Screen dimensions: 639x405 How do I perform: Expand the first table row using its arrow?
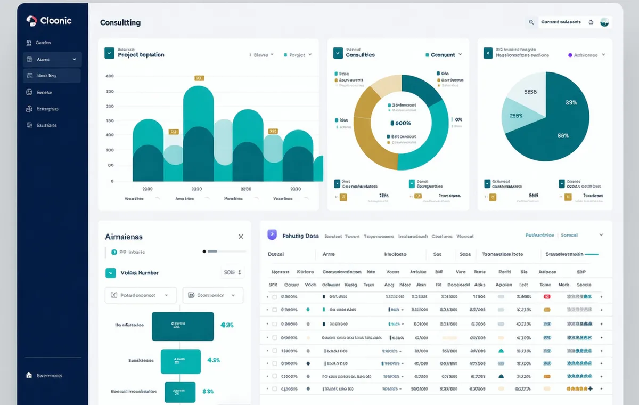[267, 297]
